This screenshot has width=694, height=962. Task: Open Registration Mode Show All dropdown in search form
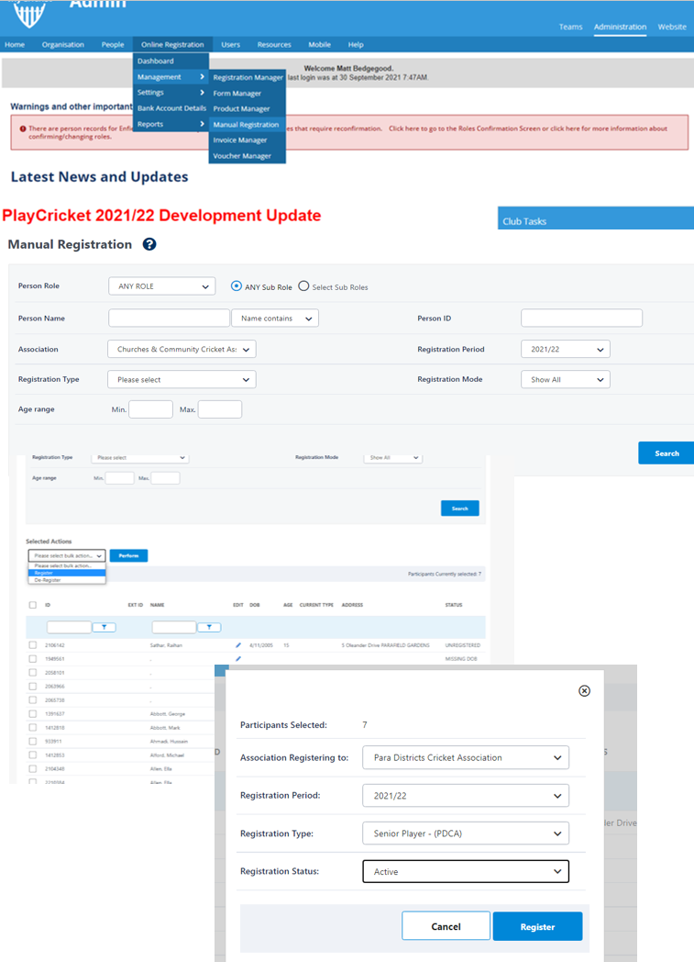pos(566,380)
